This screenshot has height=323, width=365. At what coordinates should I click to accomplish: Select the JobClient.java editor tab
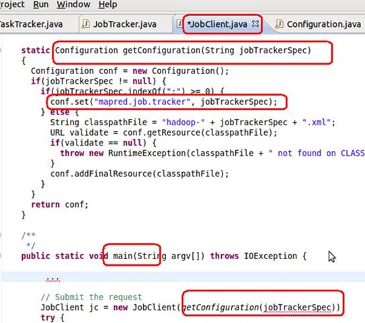click(217, 24)
